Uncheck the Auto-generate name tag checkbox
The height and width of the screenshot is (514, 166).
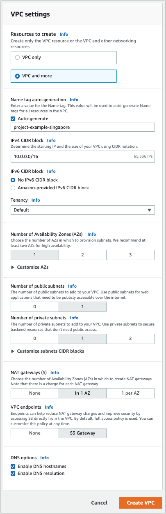click(14, 119)
